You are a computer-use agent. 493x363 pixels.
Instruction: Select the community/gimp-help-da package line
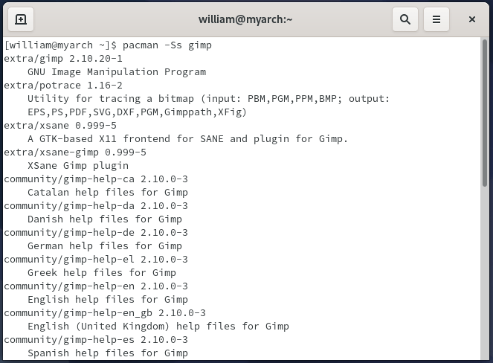coord(96,206)
